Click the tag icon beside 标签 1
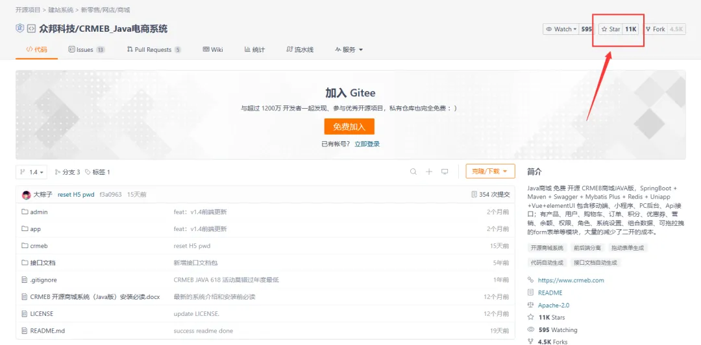Screen dimensions: 701x345 point(88,172)
